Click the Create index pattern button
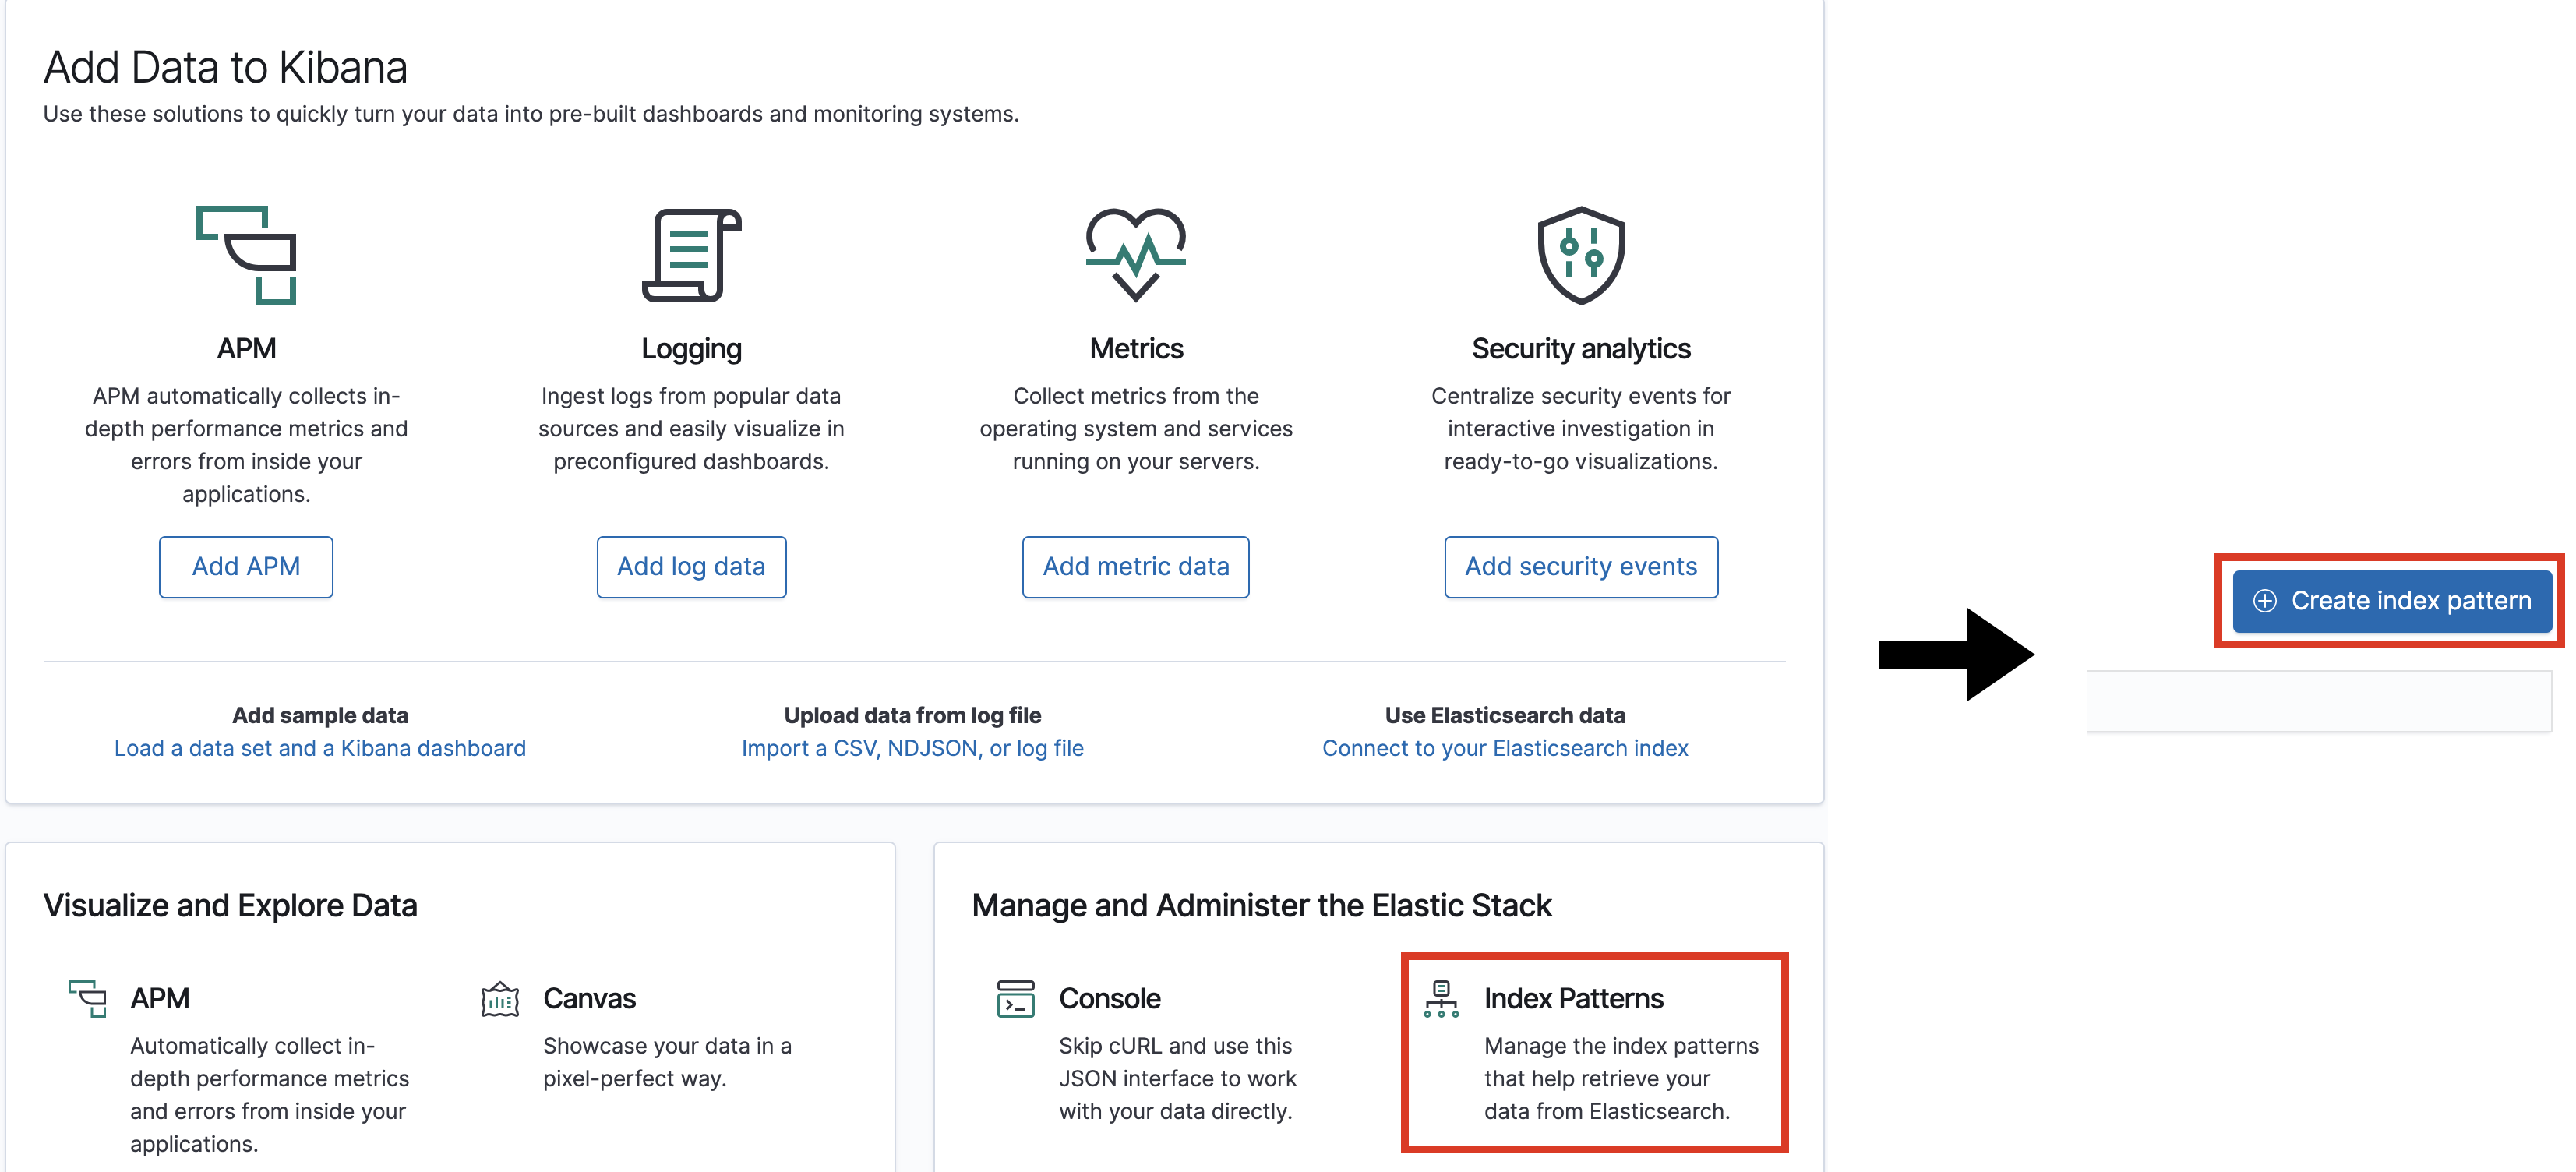This screenshot has width=2576, height=1172. (x=2391, y=601)
